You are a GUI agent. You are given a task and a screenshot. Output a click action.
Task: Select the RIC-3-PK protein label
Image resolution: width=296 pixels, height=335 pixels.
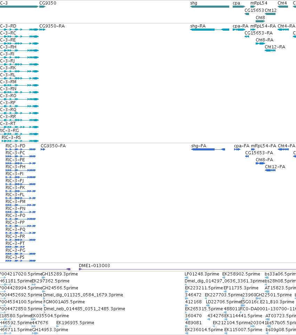(x=15, y=188)
